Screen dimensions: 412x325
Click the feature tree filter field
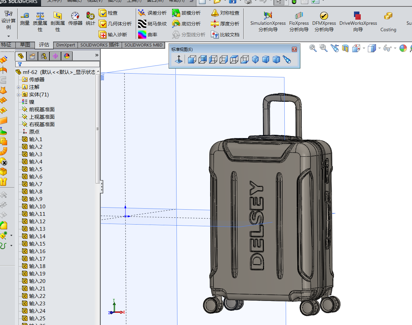pyautogui.click(x=58, y=64)
